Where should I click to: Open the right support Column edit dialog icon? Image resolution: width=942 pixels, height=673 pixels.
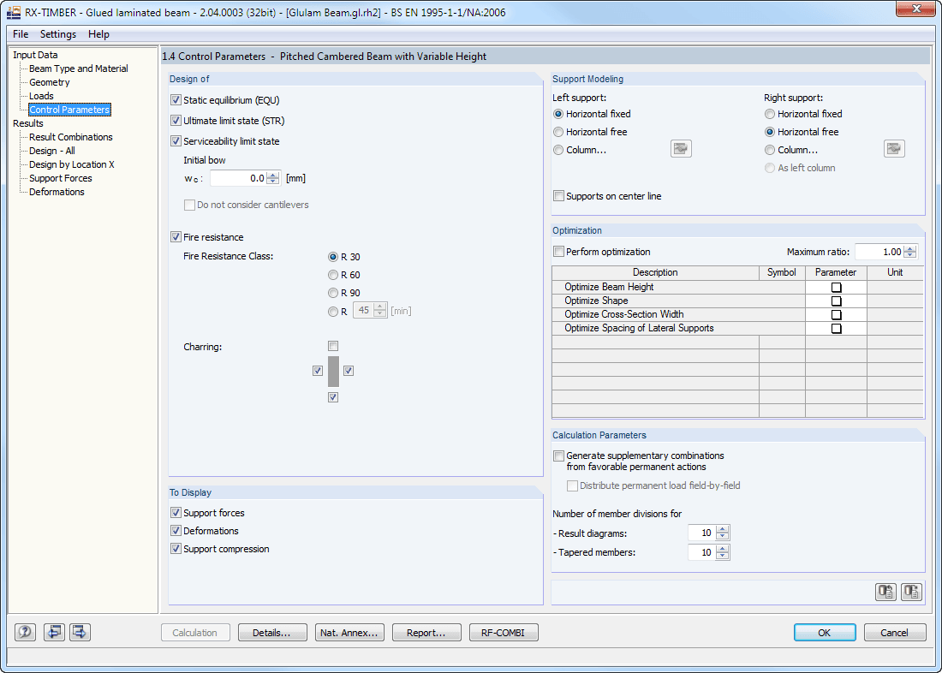click(894, 148)
